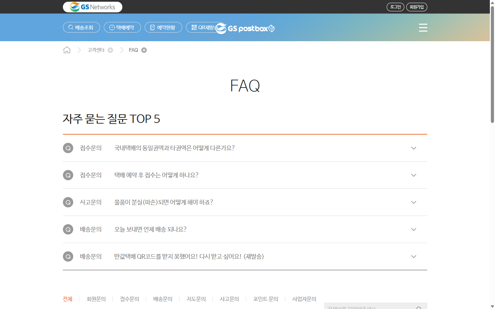Click question text 국내택배의 동일권역과 타권역은 어떻게 다른가요?
The image size is (495, 309).
tap(174, 148)
